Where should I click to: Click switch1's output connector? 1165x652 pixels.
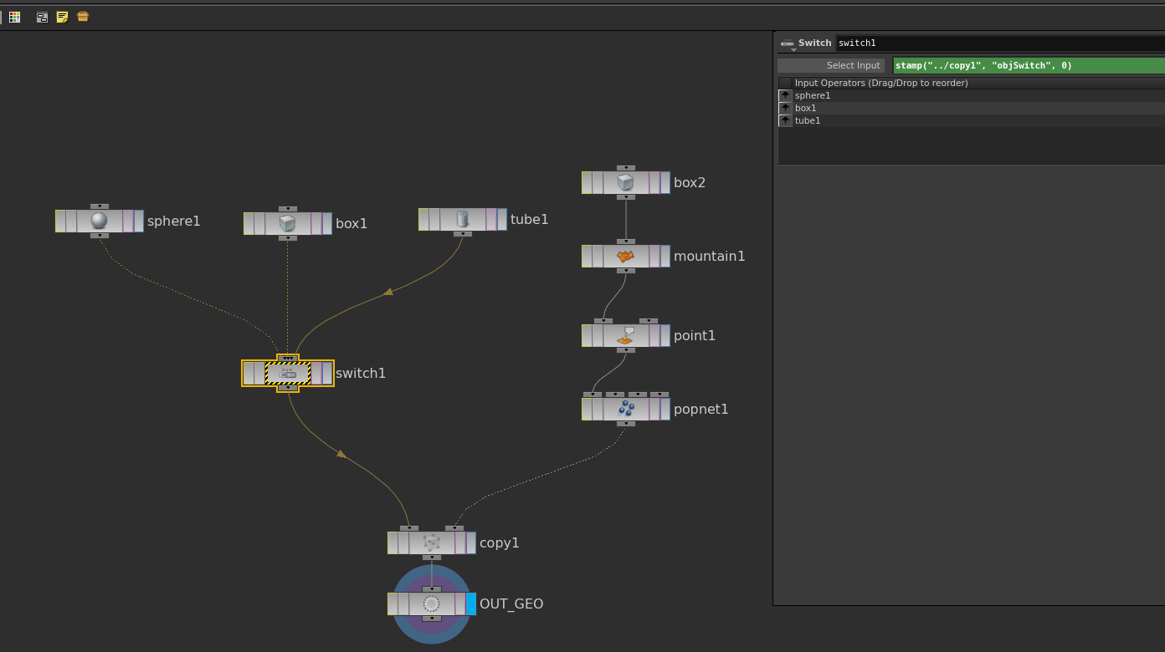coord(288,388)
